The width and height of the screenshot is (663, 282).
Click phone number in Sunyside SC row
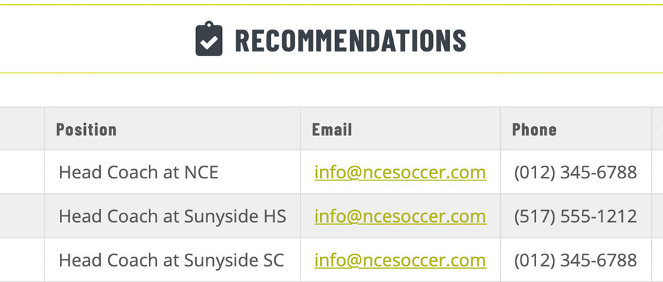tap(576, 260)
